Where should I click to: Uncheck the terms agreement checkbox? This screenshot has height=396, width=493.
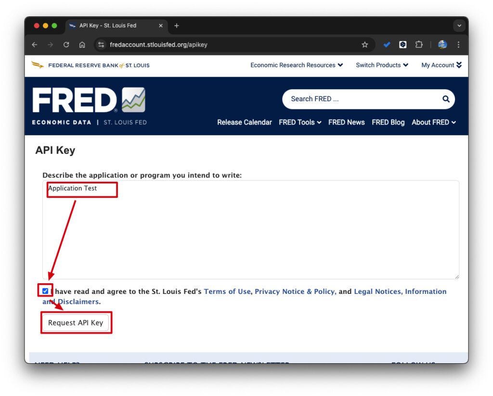coord(45,291)
